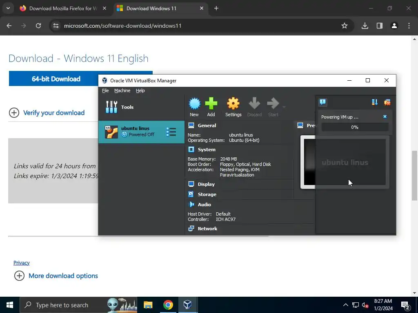Reload the current page

tap(38, 26)
